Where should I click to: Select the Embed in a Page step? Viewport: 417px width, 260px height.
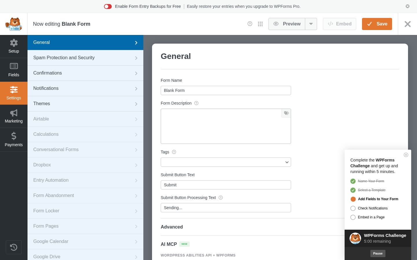[368, 217]
